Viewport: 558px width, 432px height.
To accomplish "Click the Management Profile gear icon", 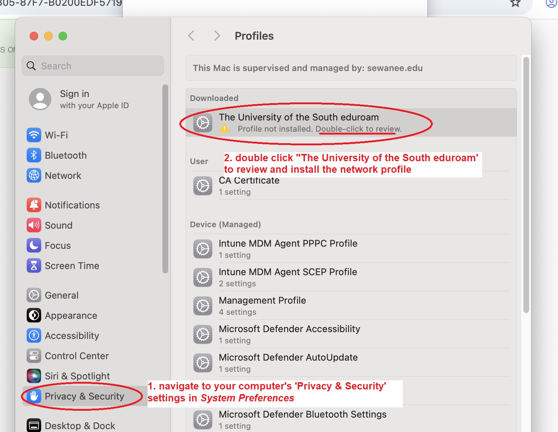I will coord(203,306).
